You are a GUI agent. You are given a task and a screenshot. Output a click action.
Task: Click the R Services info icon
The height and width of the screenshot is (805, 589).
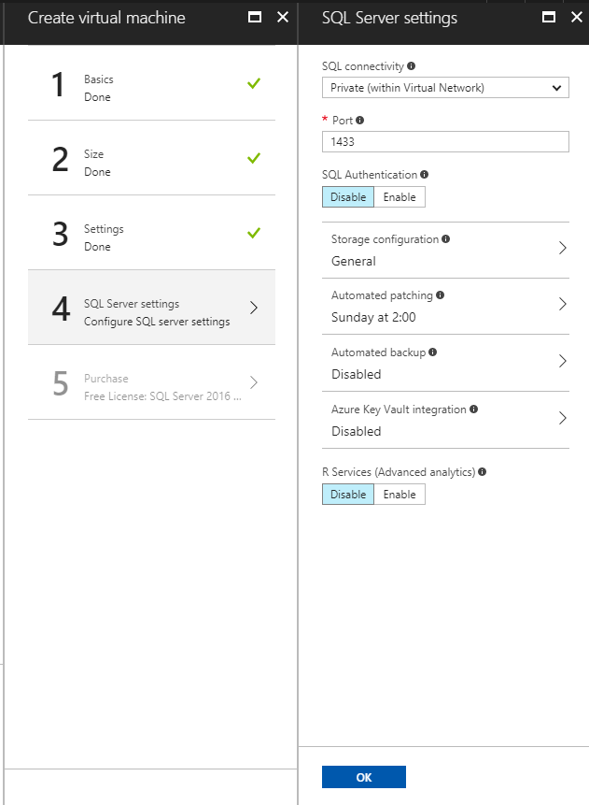(x=482, y=471)
